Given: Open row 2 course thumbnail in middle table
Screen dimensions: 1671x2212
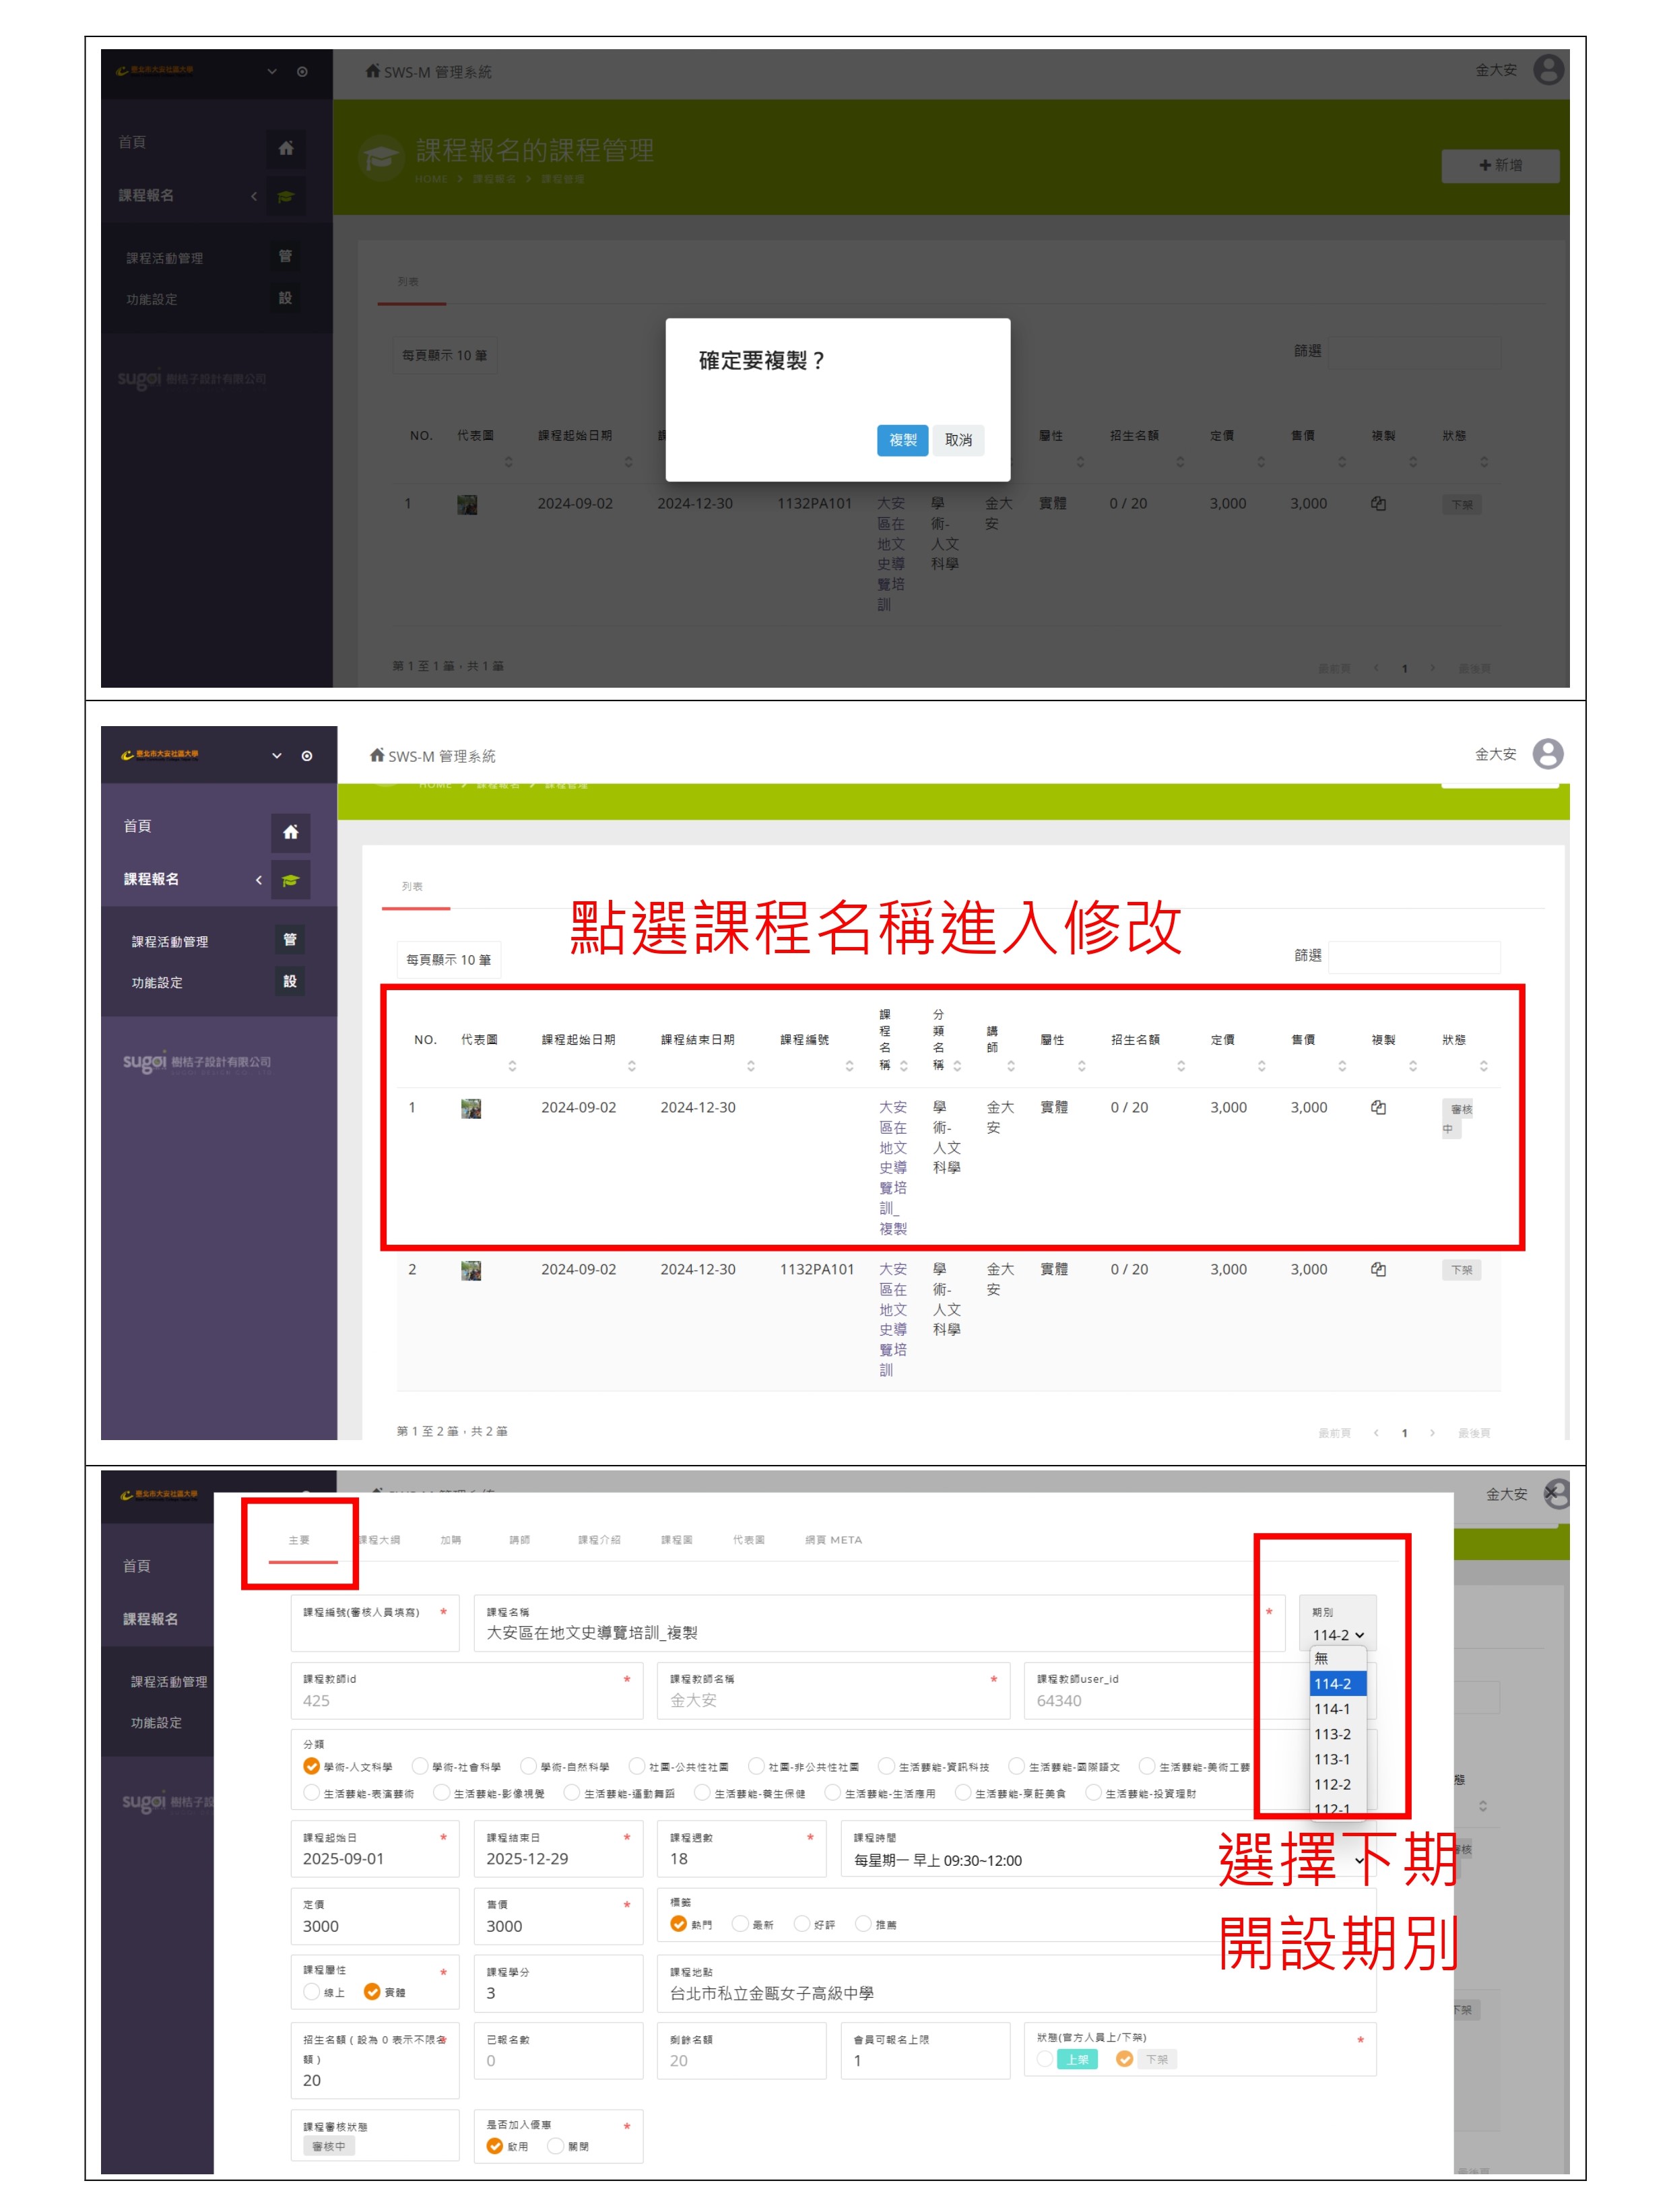Looking at the screenshot, I should pyautogui.click(x=471, y=1270).
